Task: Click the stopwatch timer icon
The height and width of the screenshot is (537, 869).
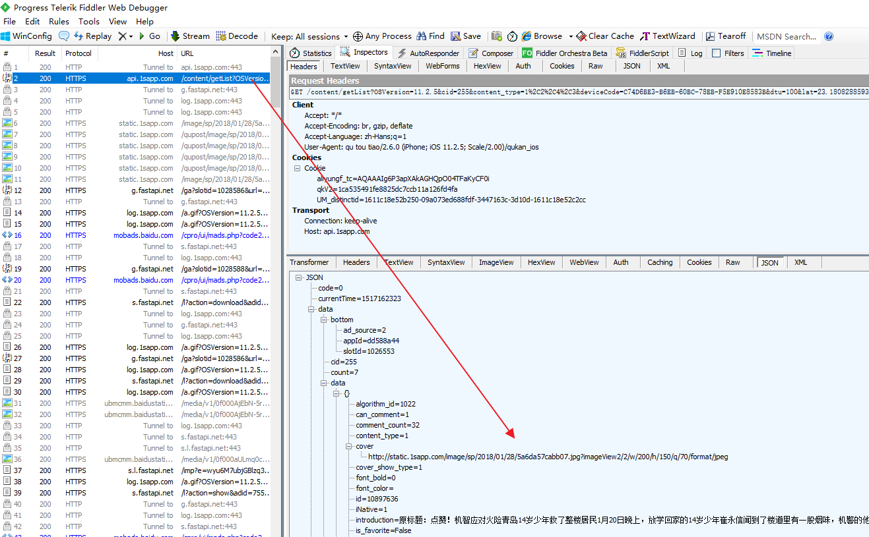Action: (x=512, y=36)
